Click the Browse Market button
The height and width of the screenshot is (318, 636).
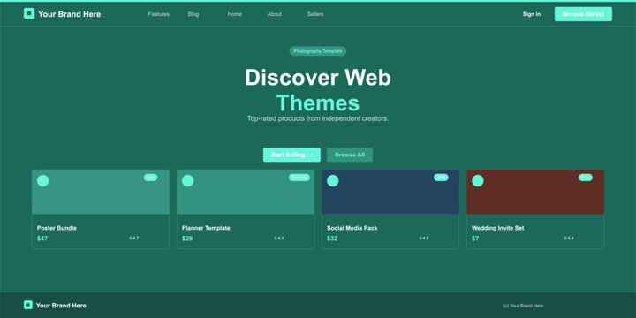[583, 14]
